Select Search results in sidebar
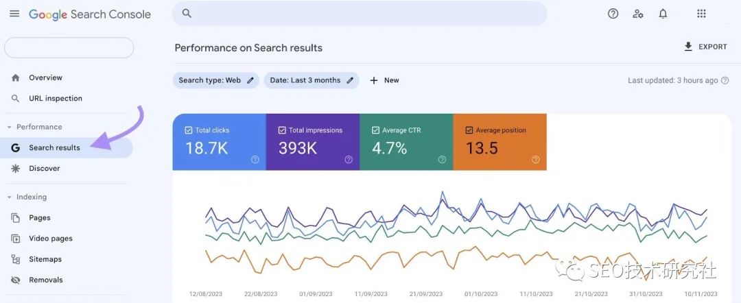The image size is (741, 303). (x=66, y=147)
